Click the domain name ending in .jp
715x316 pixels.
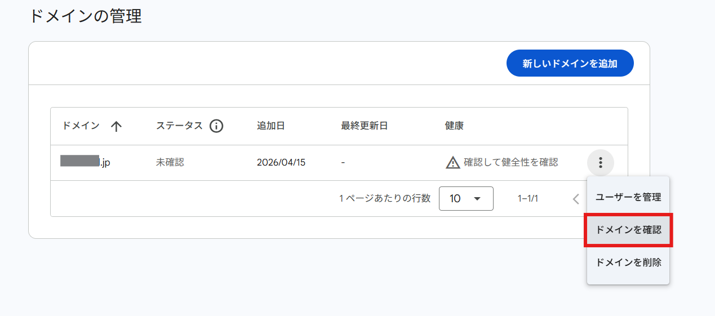[x=85, y=162]
